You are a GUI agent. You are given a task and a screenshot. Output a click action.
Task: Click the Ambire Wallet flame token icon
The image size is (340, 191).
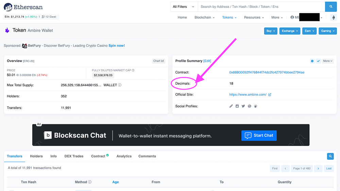(x=7, y=30)
